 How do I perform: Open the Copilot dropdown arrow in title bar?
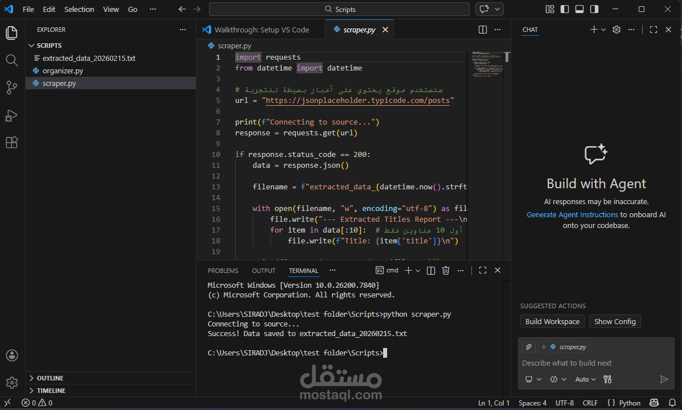tap(497, 9)
